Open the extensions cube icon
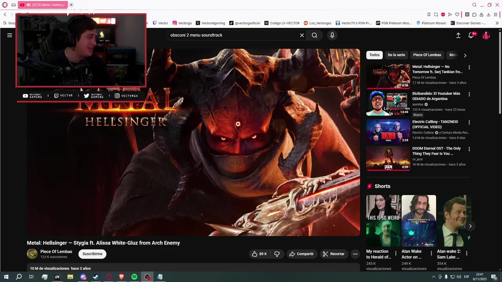 (x=474, y=14)
